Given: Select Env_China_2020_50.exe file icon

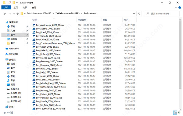Looking at the screenshot, I should click(x=34, y=39).
